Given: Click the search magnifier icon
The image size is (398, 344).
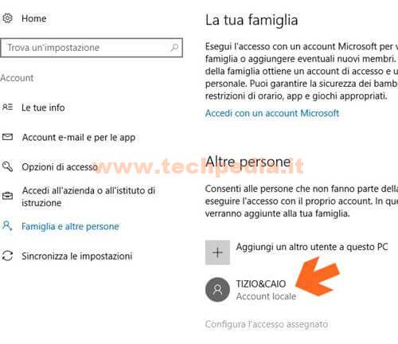Looking at the screenshot, I should click(x=174, y=48).
